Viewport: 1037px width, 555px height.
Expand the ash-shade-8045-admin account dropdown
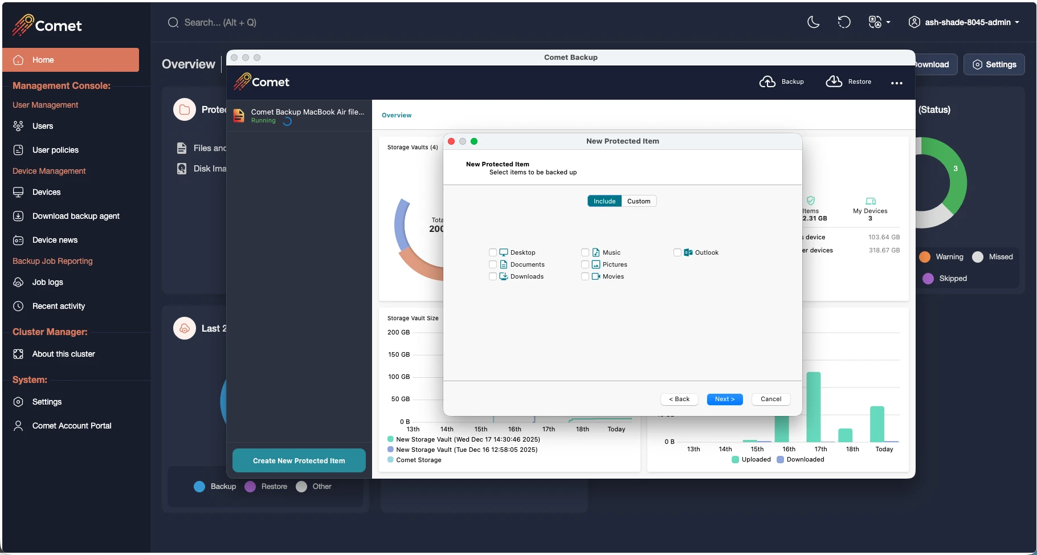[963, 22]
